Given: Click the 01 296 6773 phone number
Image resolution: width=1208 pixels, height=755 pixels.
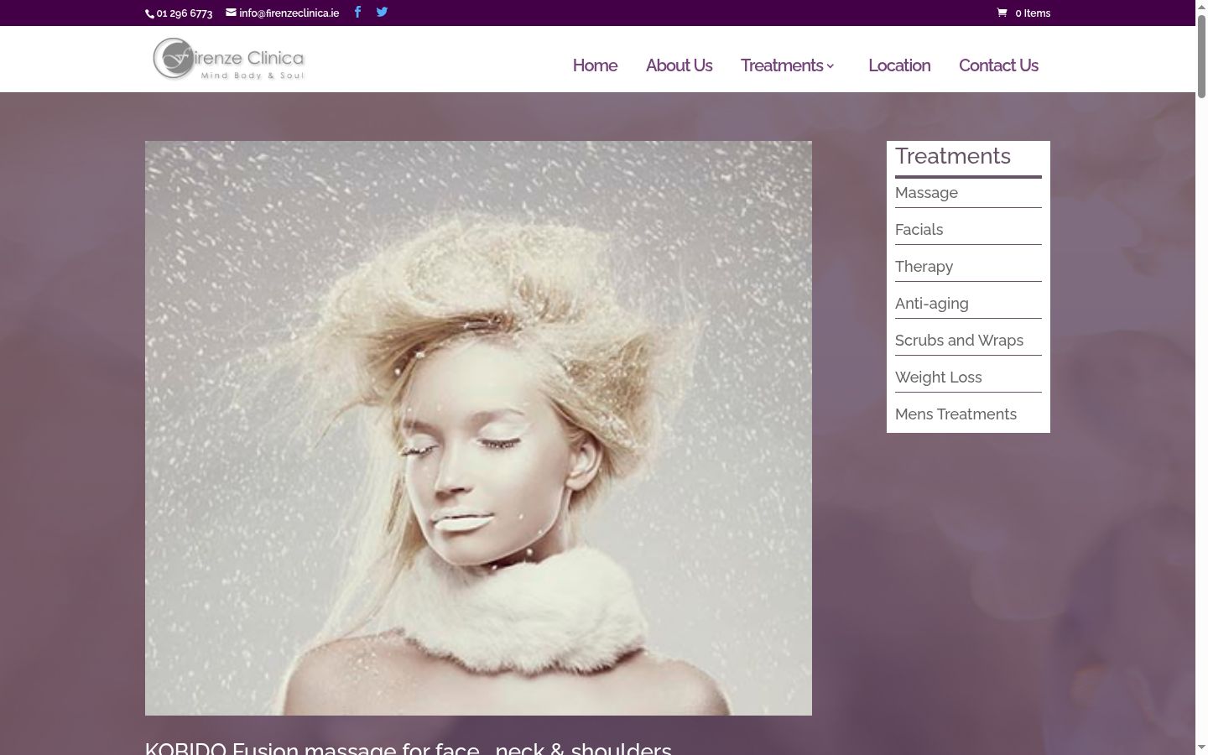Looking at the screenshot, I should click(185, 13).
